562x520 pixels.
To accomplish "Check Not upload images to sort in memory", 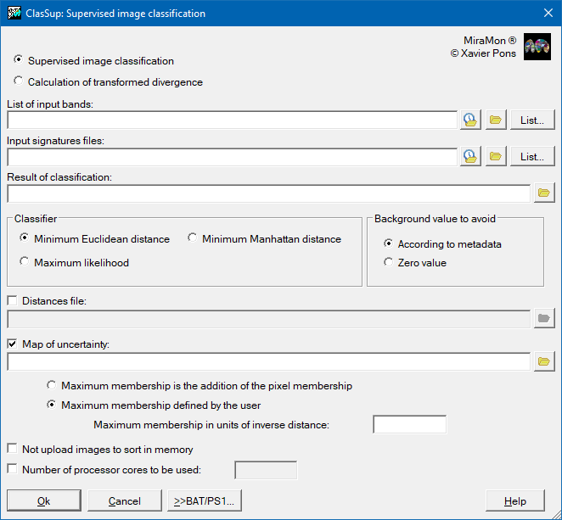I will [13, 449].
